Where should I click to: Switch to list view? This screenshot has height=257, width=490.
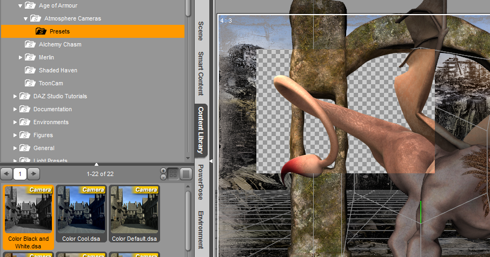click(x=186, y=174)
